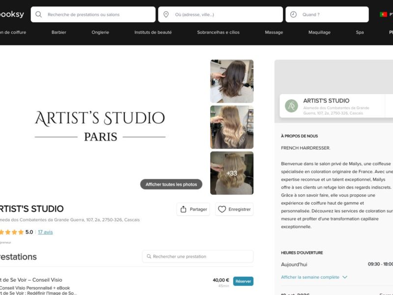Viewport: 393px width, 295px height.
Task: Click the 45min duration label
Action: [x=224, y=286]
